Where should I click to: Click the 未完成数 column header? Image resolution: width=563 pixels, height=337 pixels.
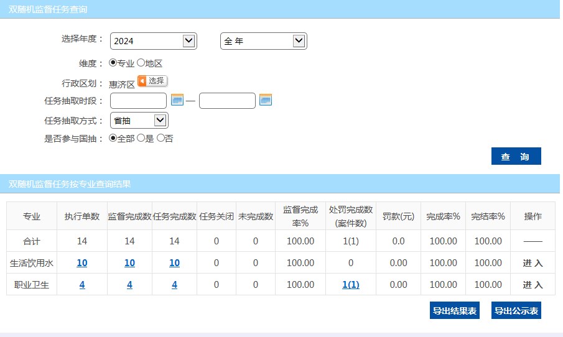(x=256, y=216)
